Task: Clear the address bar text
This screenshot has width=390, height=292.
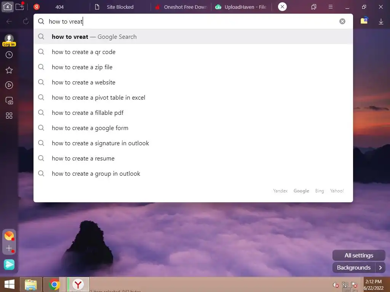Action: [x=342, y=21]
